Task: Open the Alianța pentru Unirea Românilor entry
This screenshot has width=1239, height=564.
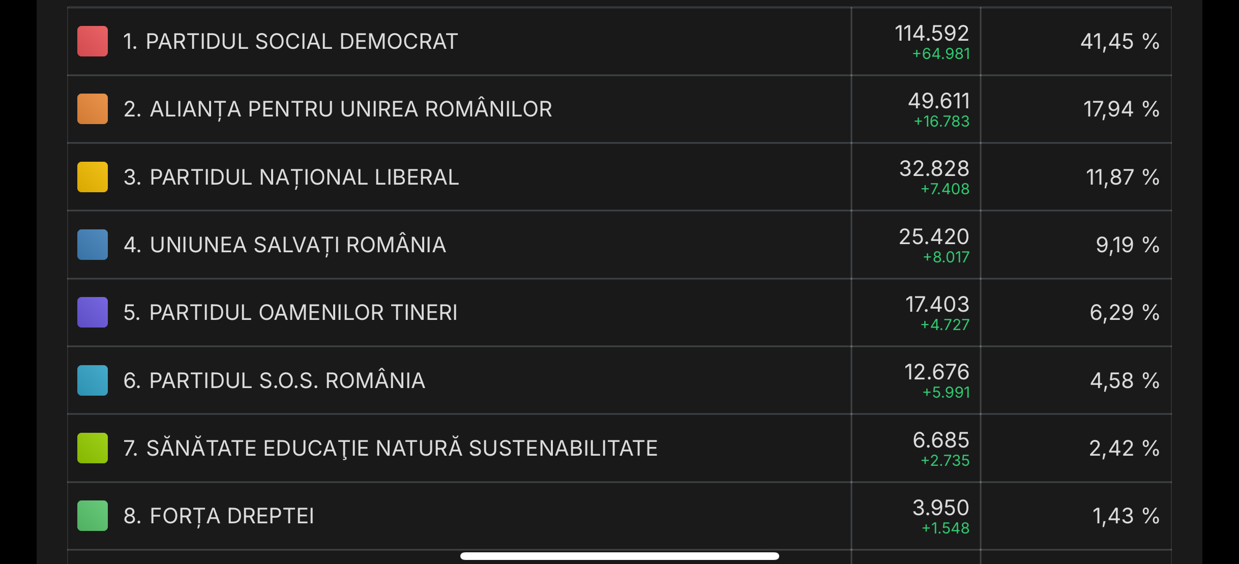Action: 338,109
